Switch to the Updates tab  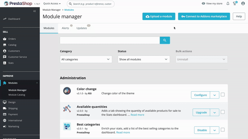click(x=82, y=28)
